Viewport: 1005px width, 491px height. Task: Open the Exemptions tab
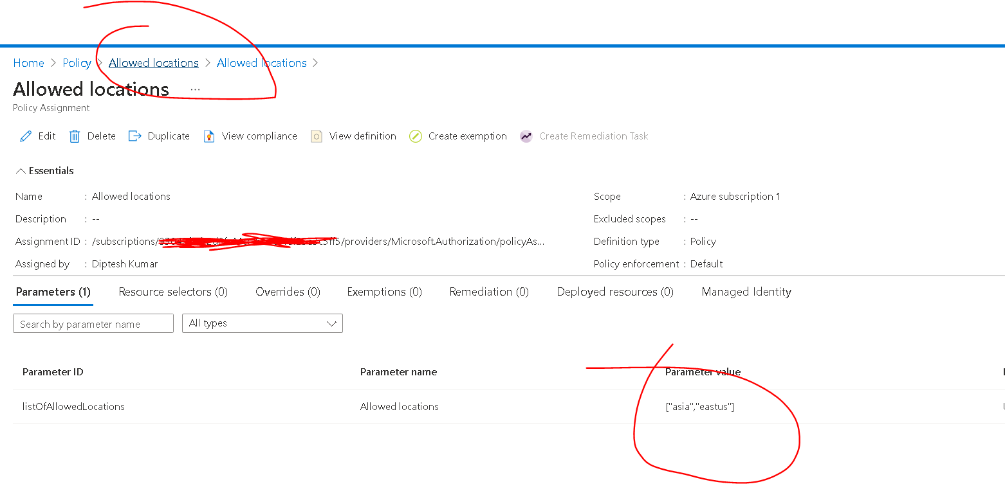tap(384, 291)
